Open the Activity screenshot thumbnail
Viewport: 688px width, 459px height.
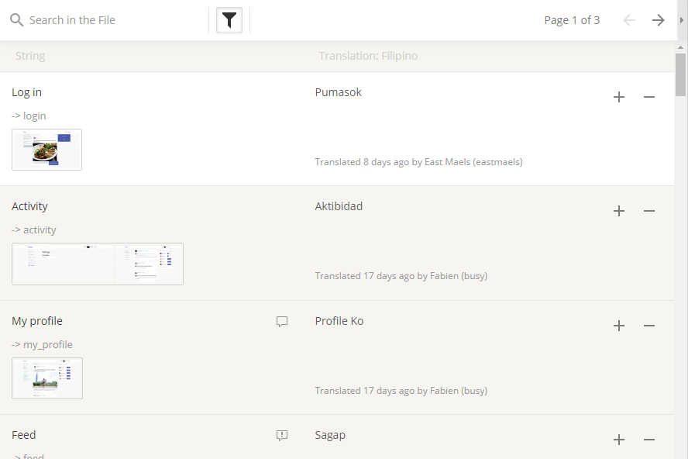click(x=98, y=264)
